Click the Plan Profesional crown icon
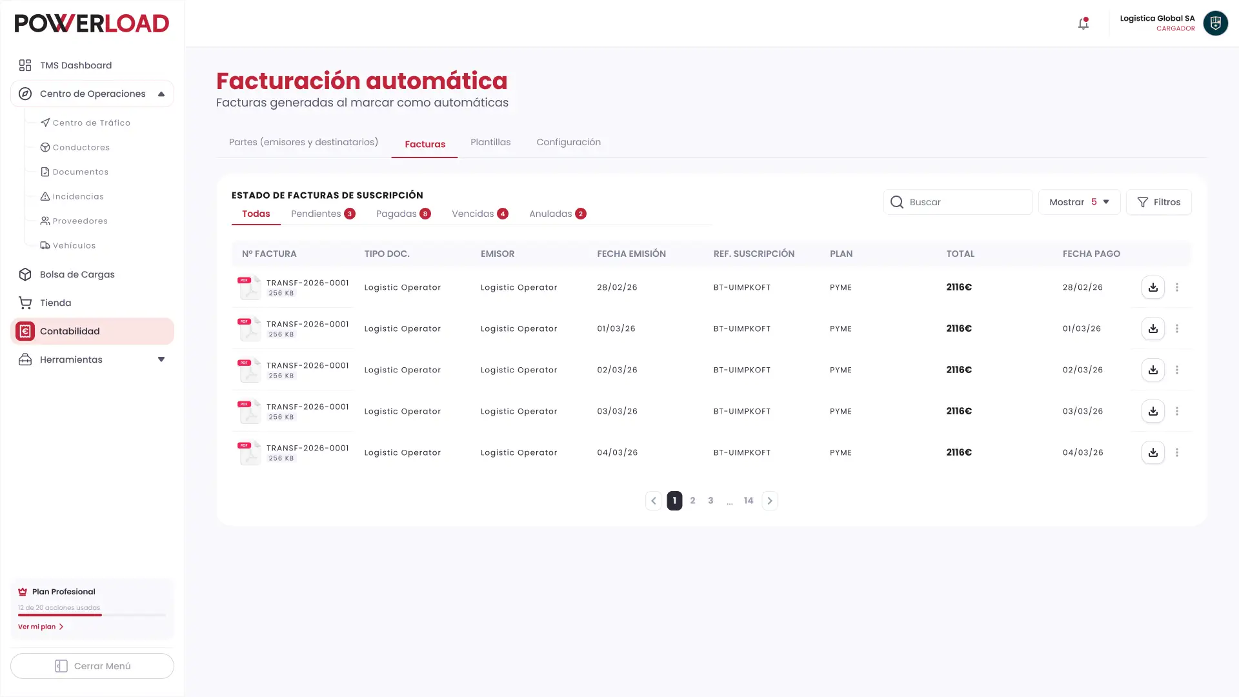This screenshot has width=1239, height=697. pyautogui.click(x=23, y=592)
